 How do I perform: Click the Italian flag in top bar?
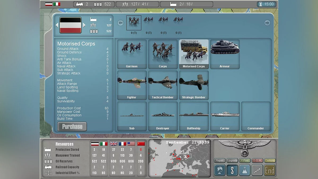click(57, 4)
